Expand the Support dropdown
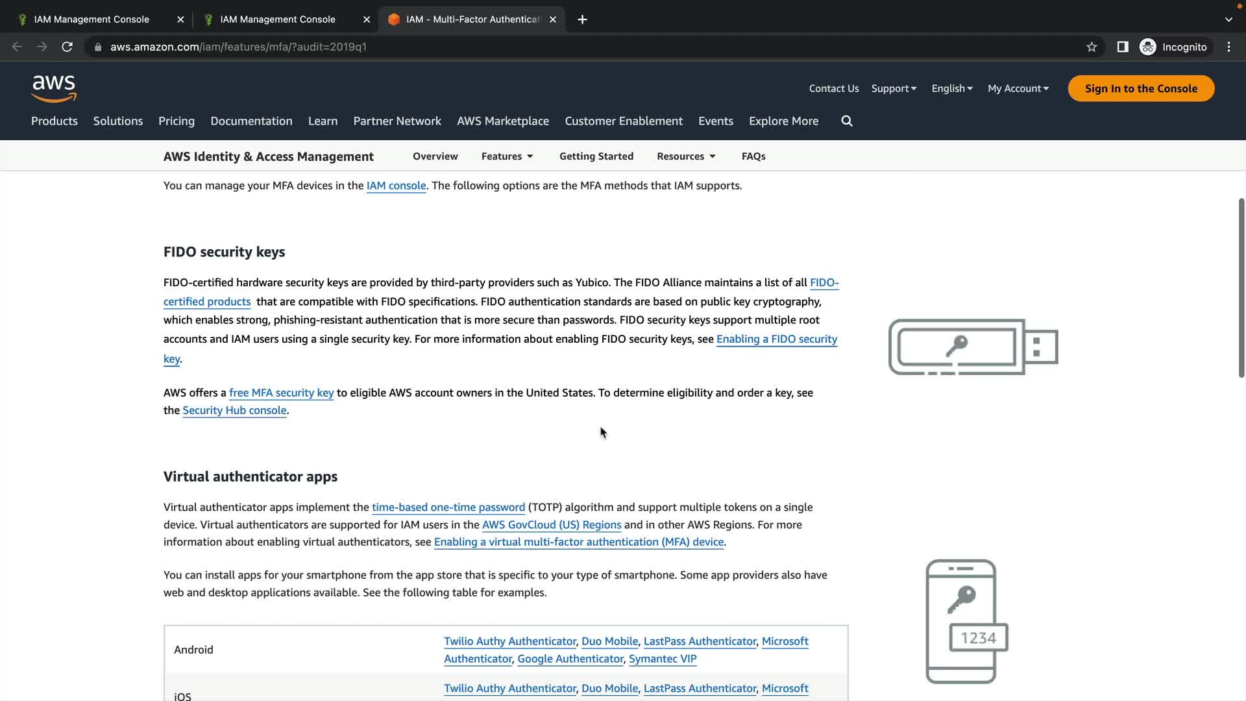The height and width of the screenshot is (701, 1246). pos(894,88)
